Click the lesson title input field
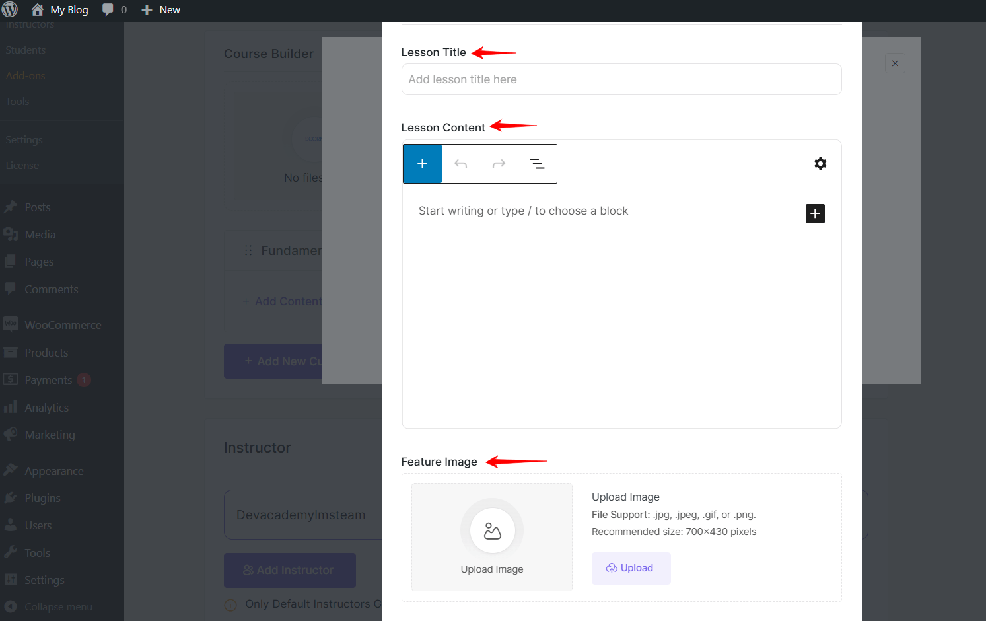The height and width of the screenshot is (621, 986). click(x=621, y=79)
